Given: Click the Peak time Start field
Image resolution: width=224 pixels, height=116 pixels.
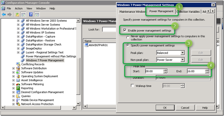Looking at the screenshot, I should [154, 71].
